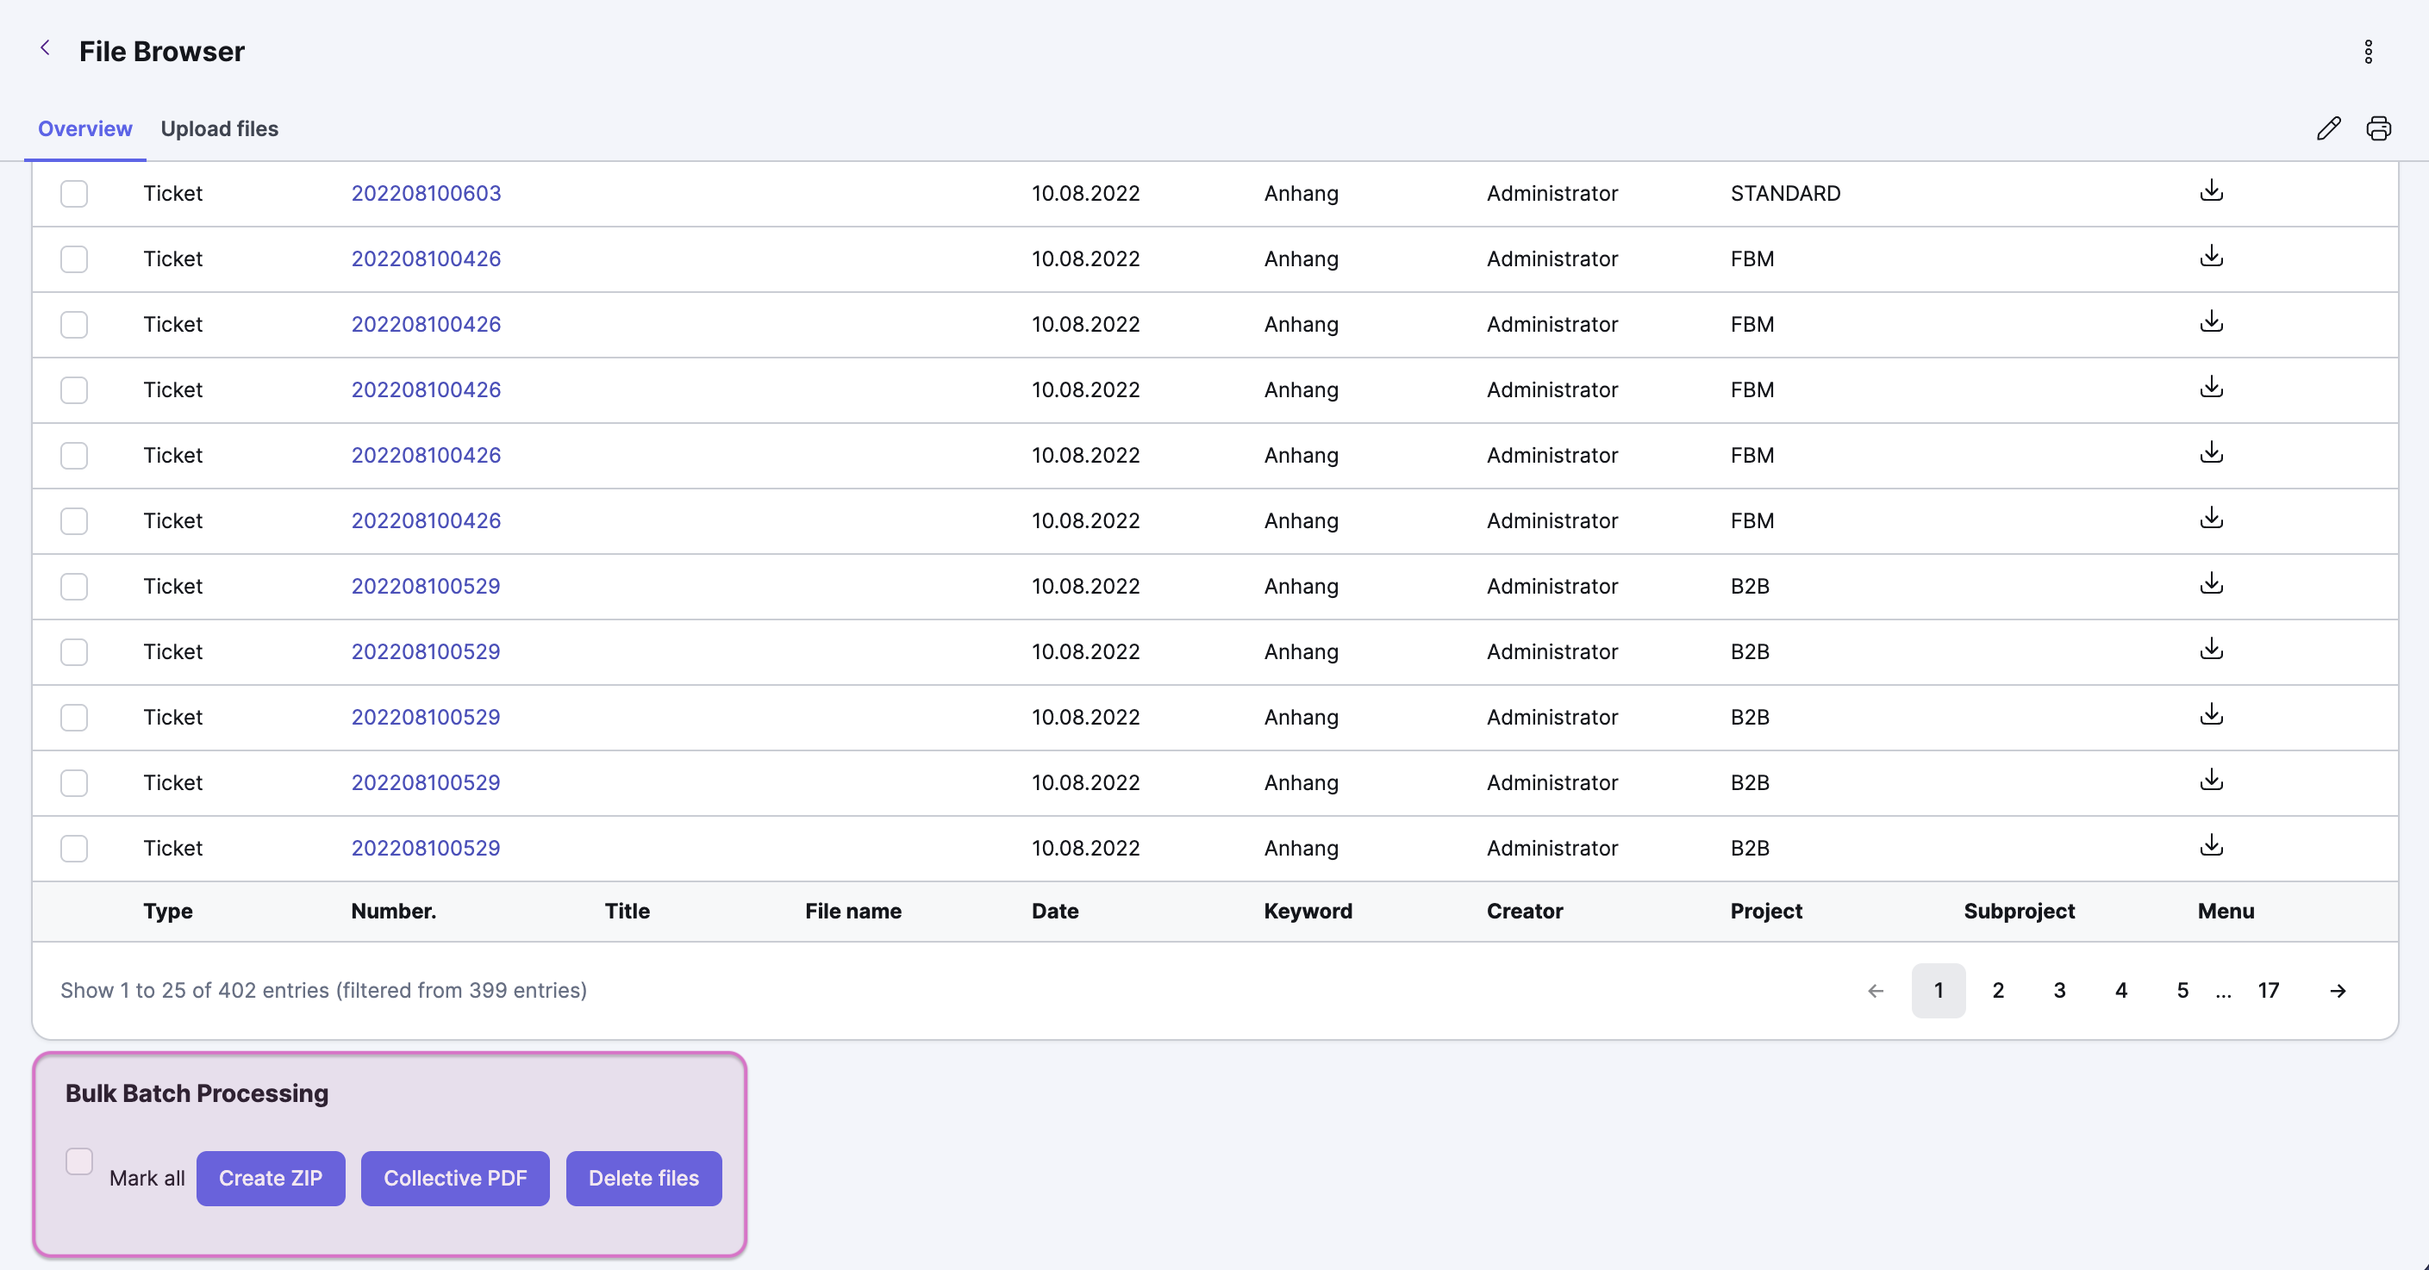Click 'Administrator' in the 202208100603 row

coord(1552,193)
